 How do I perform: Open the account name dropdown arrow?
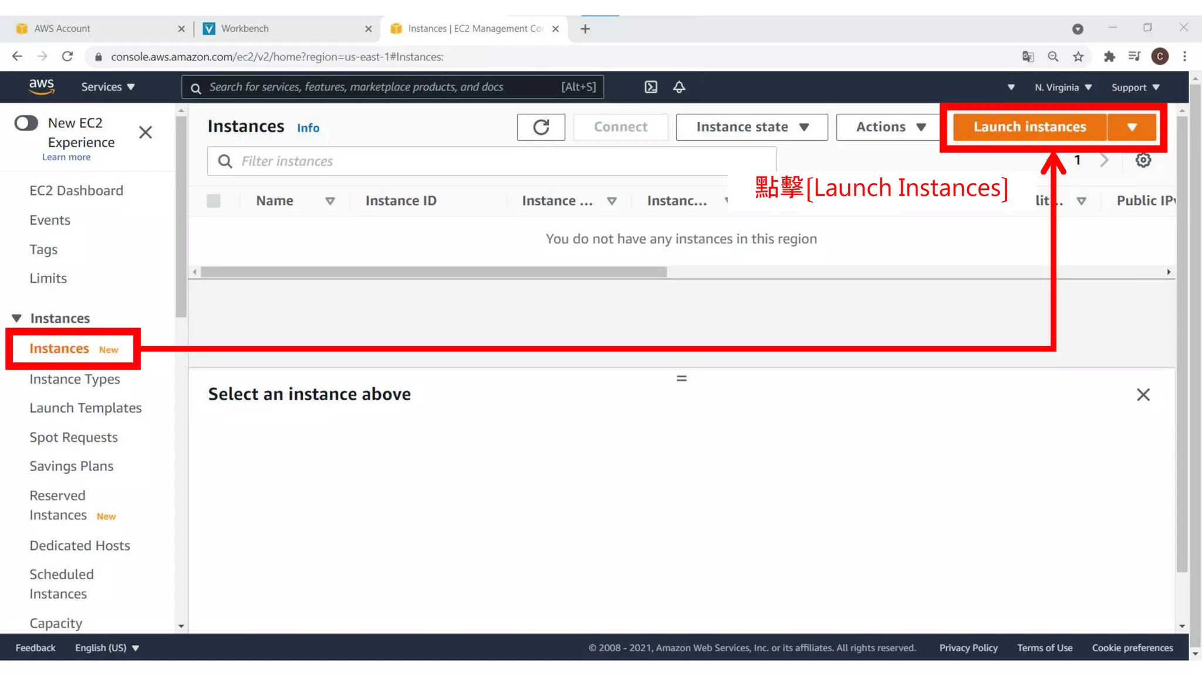coord(1011,87)
